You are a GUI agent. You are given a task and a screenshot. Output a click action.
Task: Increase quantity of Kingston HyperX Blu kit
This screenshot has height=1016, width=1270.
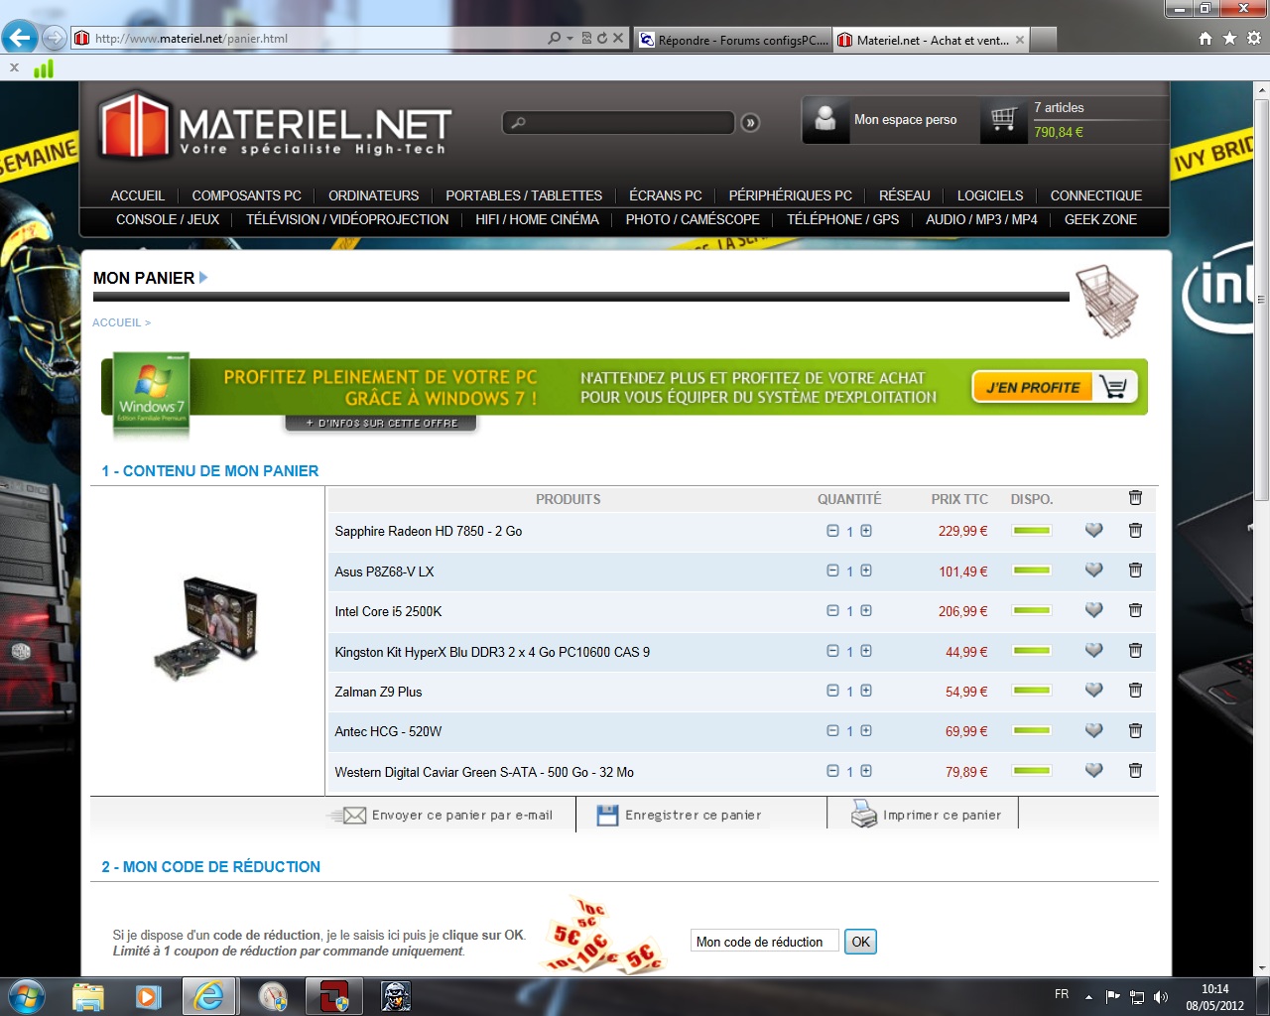866,651
